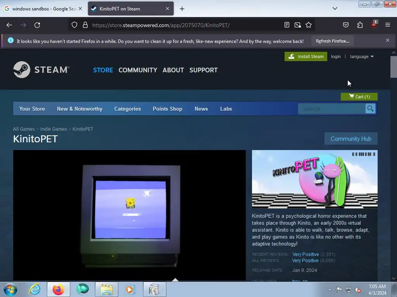Image resolution: width=397 pixels, height=297 pixels.
Task: Reload the page with the refresh icon
Action: tap(37, 25)
